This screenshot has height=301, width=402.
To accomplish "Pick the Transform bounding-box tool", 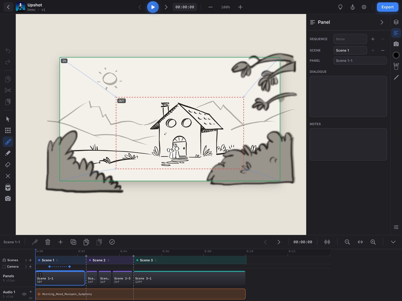I will 8,130.
